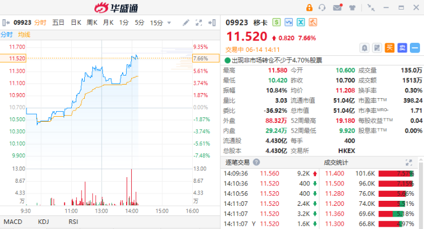The image size is (424, 229).
Task: Click stock code 09923 in chart toolbar
Action: click(x=23, y=23)
